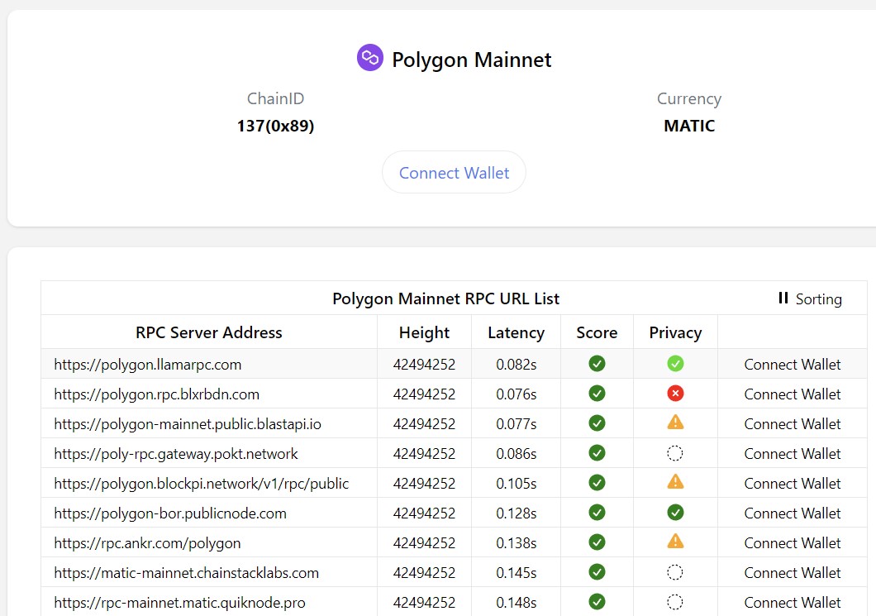This screenshot has height=616, width=876.
Task: Connect Wallet for polygon-mainnet.public.blastapi.io row
Action: pyautogui.click(x=793, y=423)
